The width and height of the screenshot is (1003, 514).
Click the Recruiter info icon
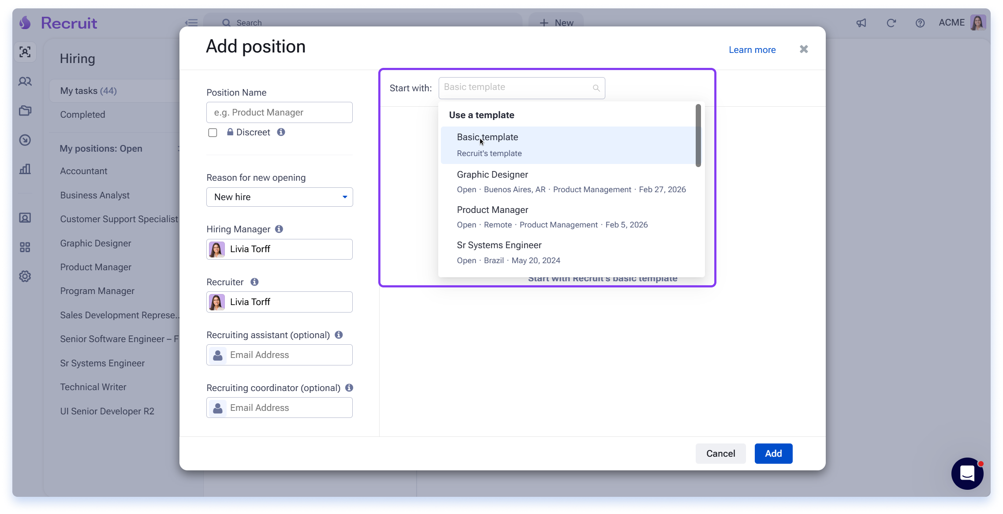tap(254, 282)
